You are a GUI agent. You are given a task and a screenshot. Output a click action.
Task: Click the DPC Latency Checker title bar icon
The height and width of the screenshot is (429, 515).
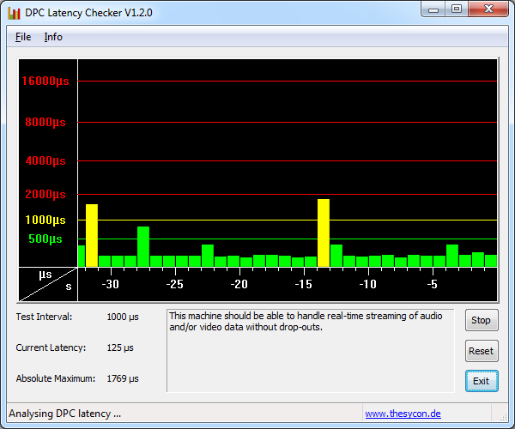pyautogui.click(x=14, y=13)
